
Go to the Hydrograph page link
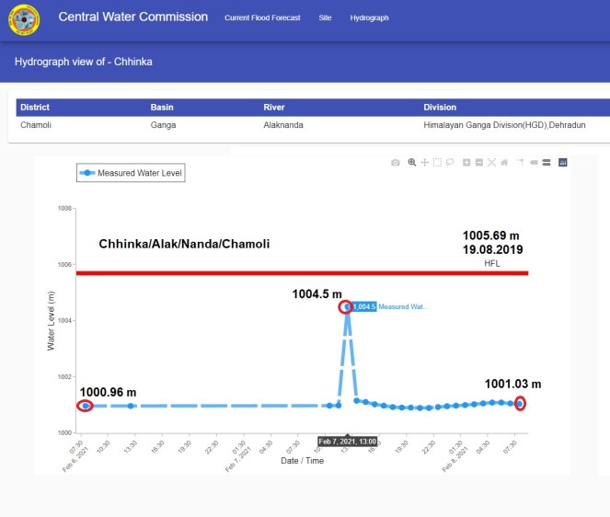[x=369, y=18]
